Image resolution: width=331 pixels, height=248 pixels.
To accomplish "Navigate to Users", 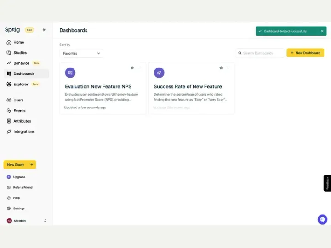I will pyautogui.click(x=26, y=100).
